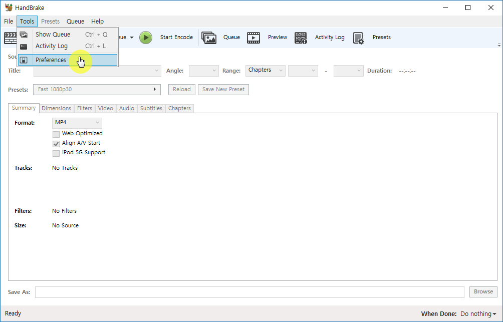Viewport: 503px width, 322px height.
Task: Open the Help menu
Action: (x=98, y=22)
